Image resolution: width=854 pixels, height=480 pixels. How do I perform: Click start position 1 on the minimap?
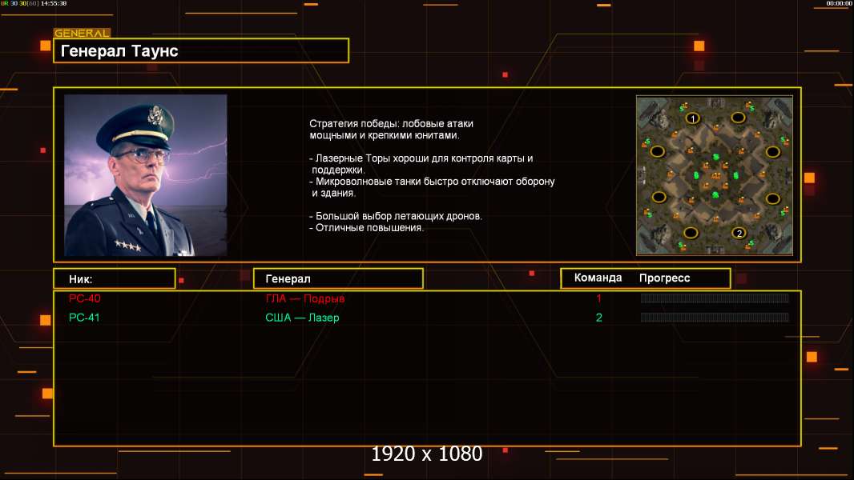click(692, 118)
